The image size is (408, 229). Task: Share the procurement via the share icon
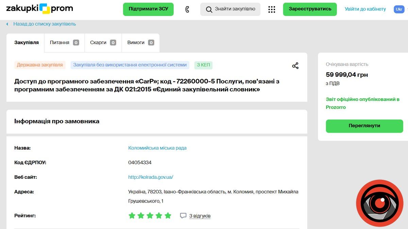(x=295, y=65)
